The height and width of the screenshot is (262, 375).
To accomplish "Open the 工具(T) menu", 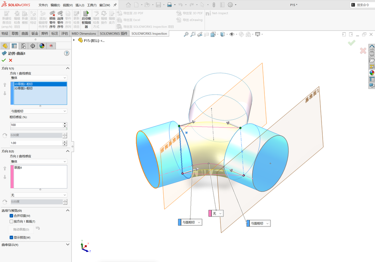I will [92, 5].
